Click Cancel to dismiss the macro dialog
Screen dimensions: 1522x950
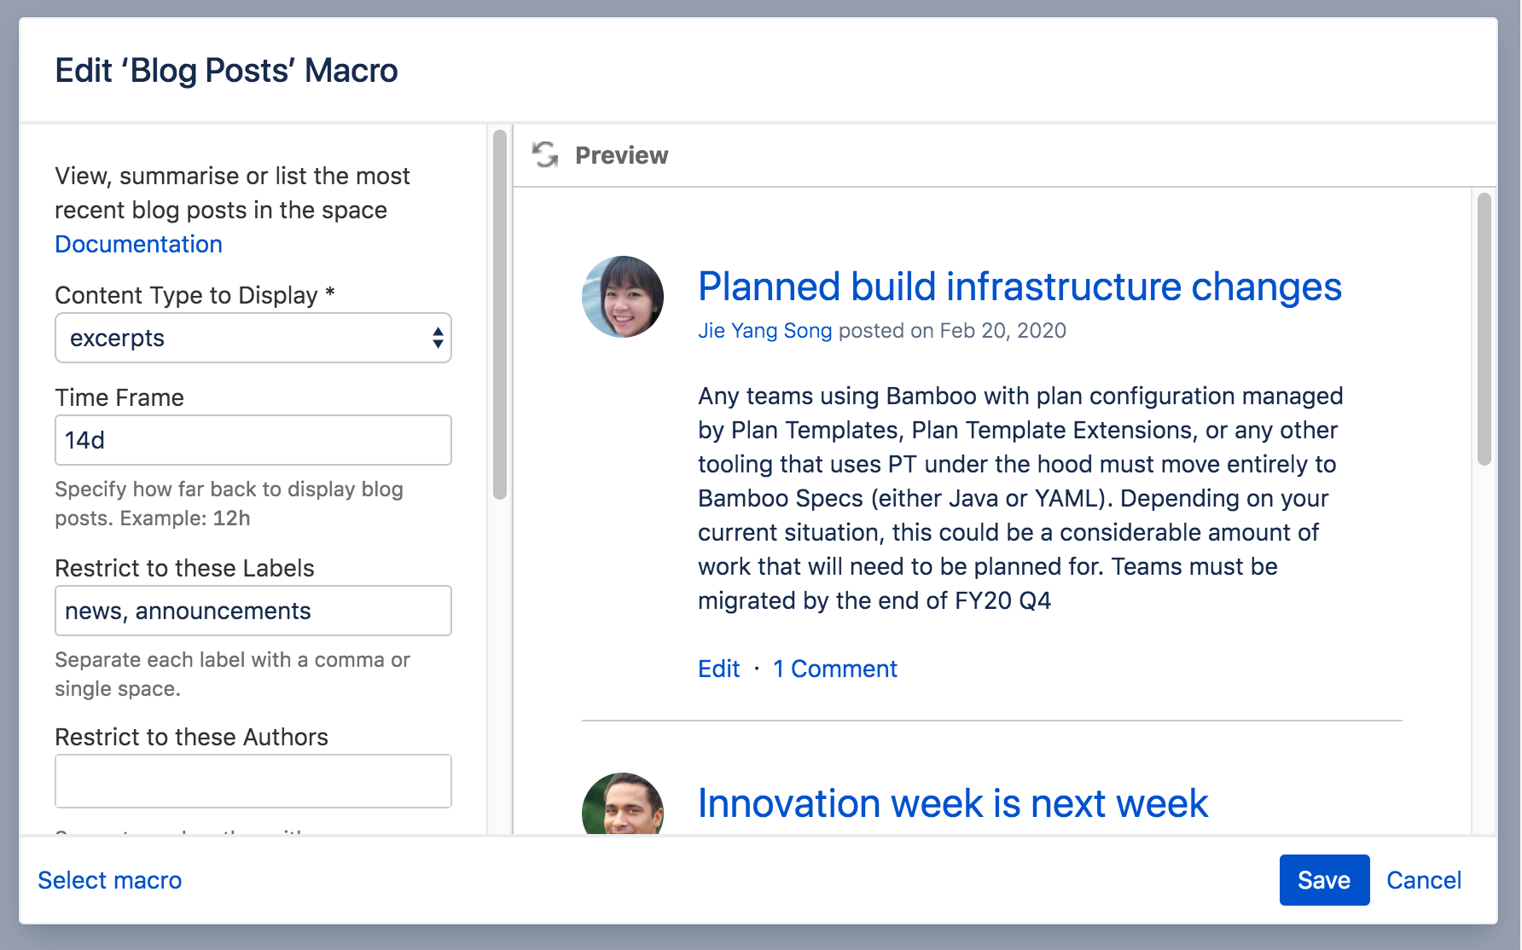tap(1423, 880)
